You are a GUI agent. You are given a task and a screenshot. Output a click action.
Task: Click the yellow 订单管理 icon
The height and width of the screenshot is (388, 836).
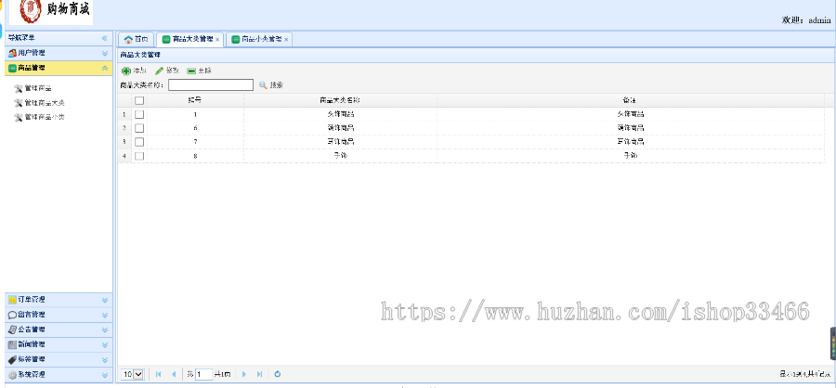12,300
